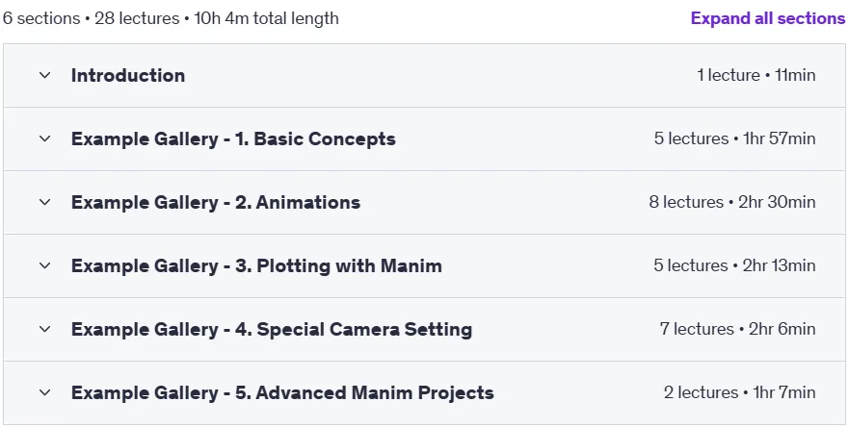Click chevron beside Basic Concepts section
The height and width of the screenshot is (427, 848).
click(x=45, y=138)
